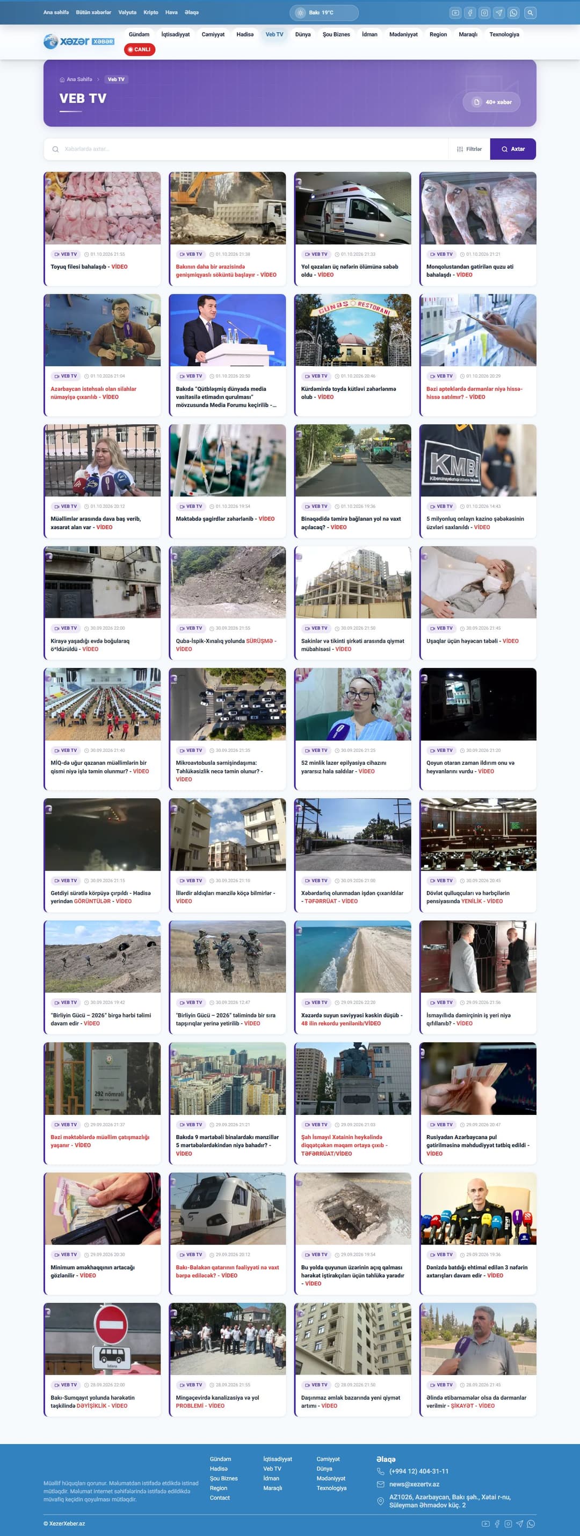Open the Filtrlər filter options
The height and width of the screenshot is (1536, 580).
click(469, 149)
